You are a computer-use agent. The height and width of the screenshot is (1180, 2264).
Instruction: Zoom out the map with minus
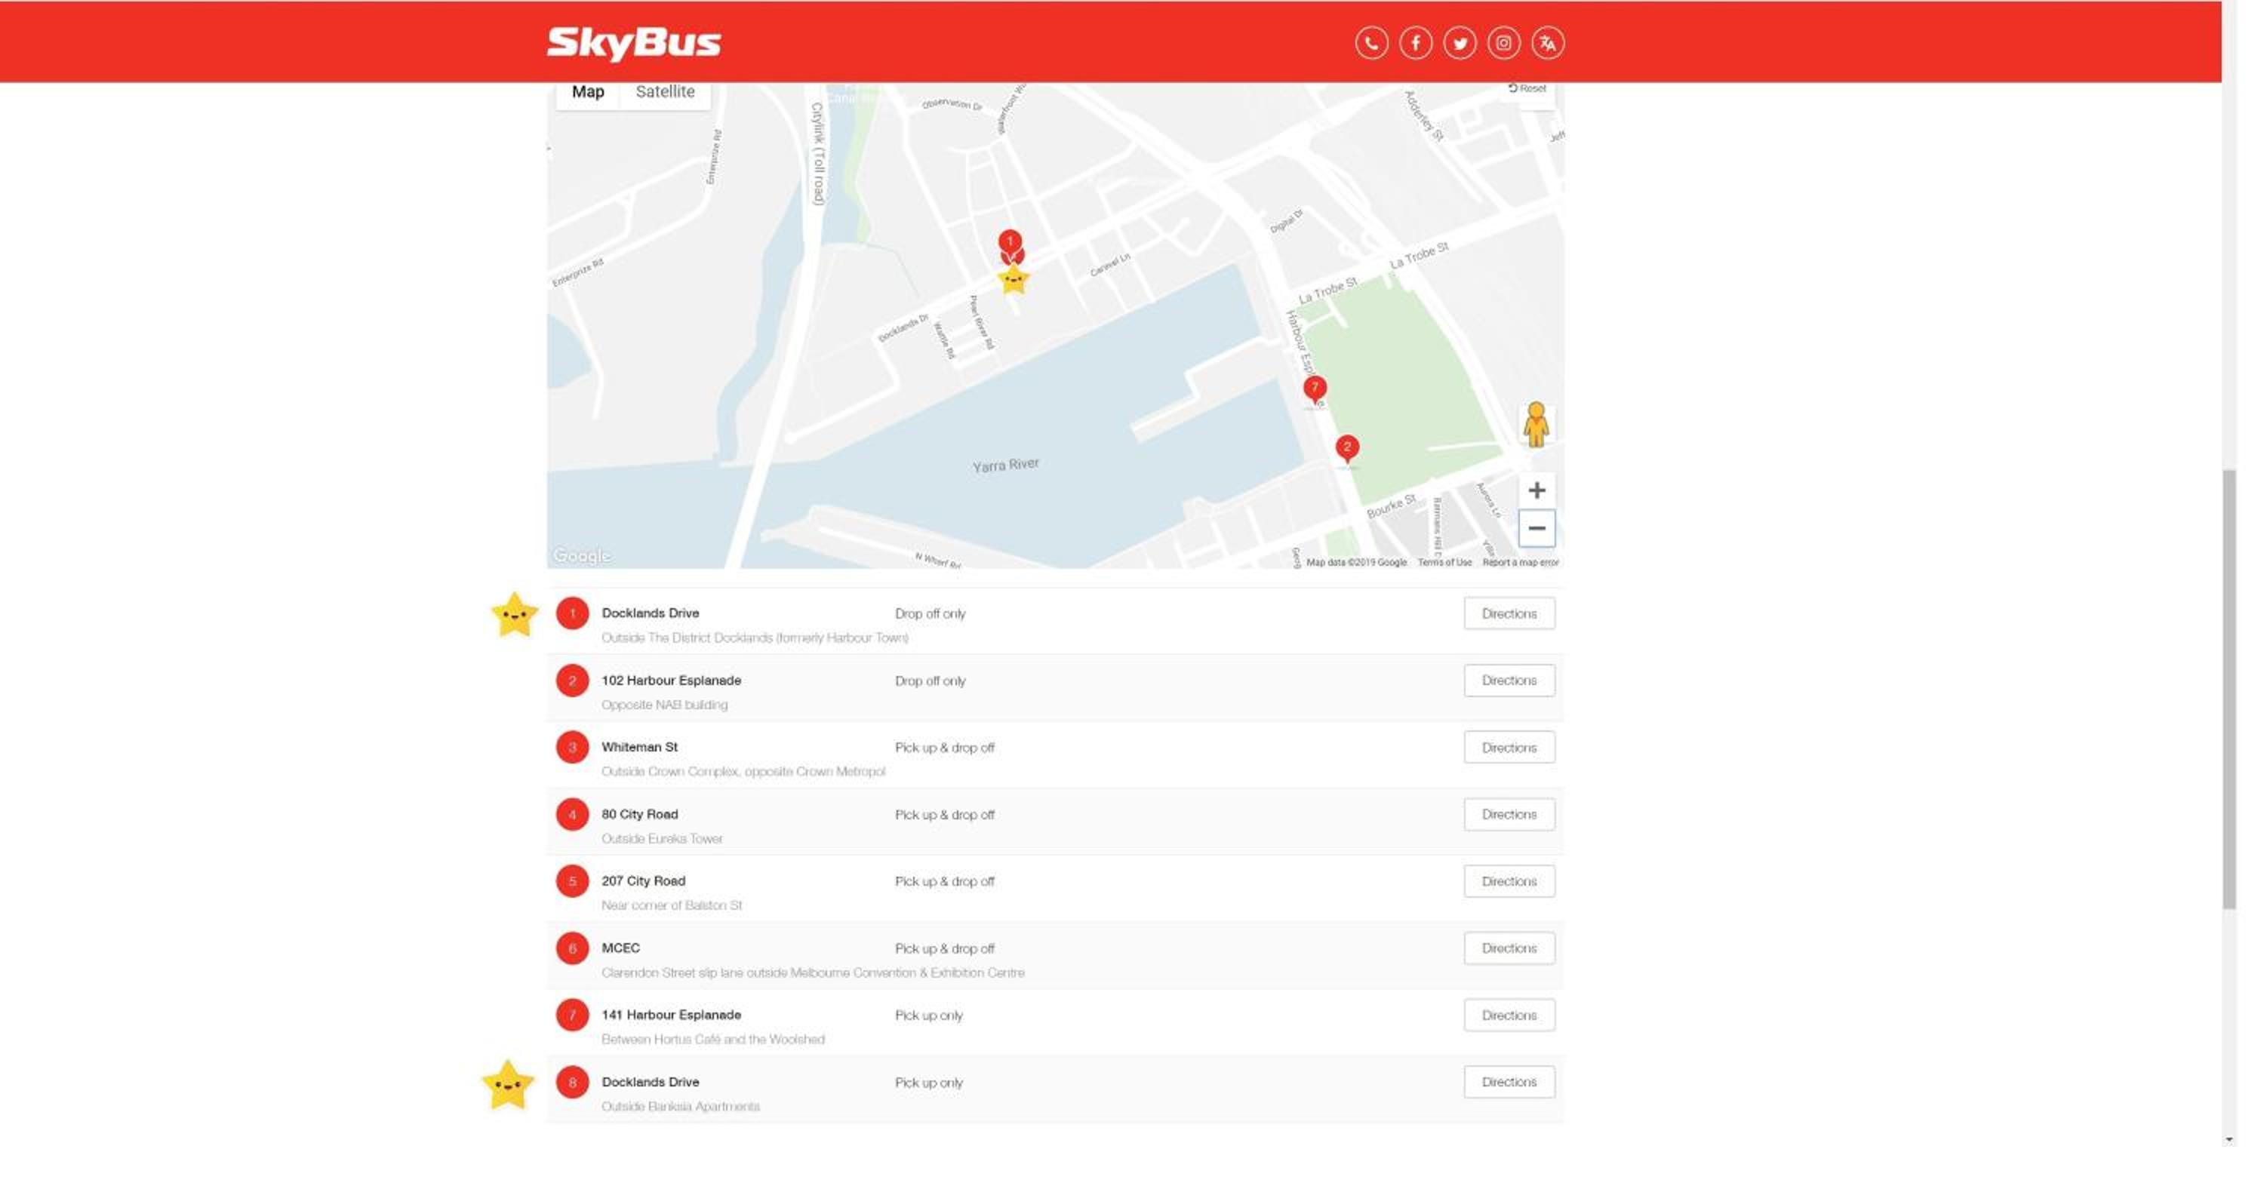tap(1537, 528)
